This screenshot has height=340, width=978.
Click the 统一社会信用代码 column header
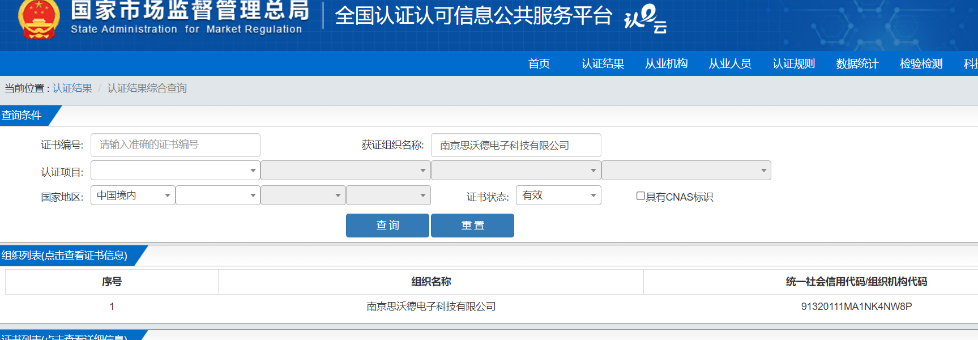tap(856, 282)
